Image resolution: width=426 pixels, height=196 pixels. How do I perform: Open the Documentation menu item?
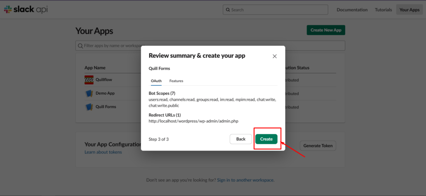[352, 10]
